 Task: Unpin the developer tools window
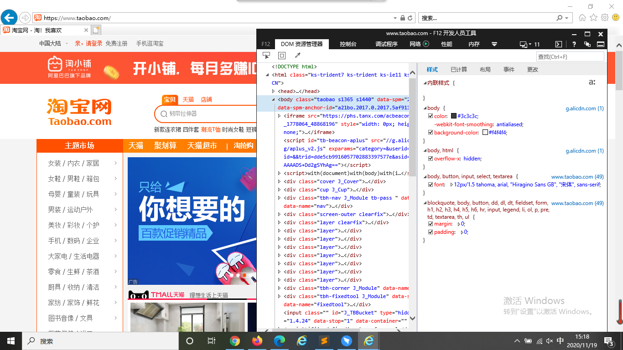(587, 44)
